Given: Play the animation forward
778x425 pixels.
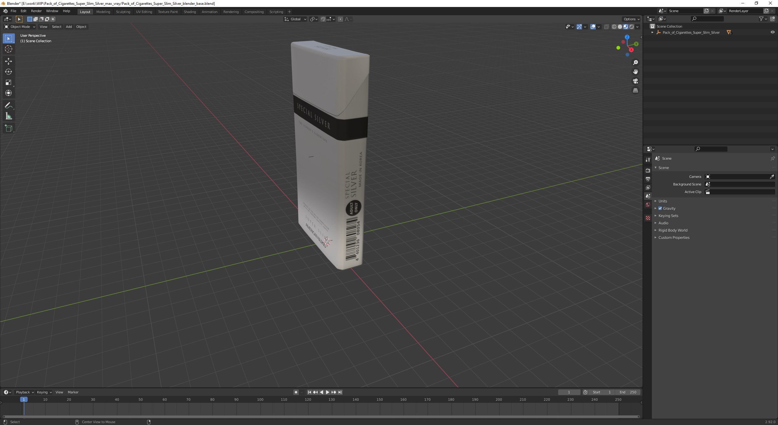Looking at the screenshot, I should click(328, 392).
